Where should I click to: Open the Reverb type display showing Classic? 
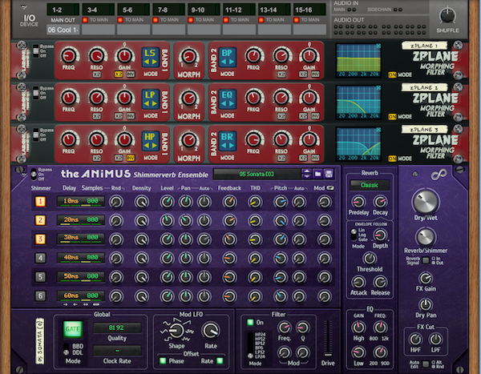(370, 185)
